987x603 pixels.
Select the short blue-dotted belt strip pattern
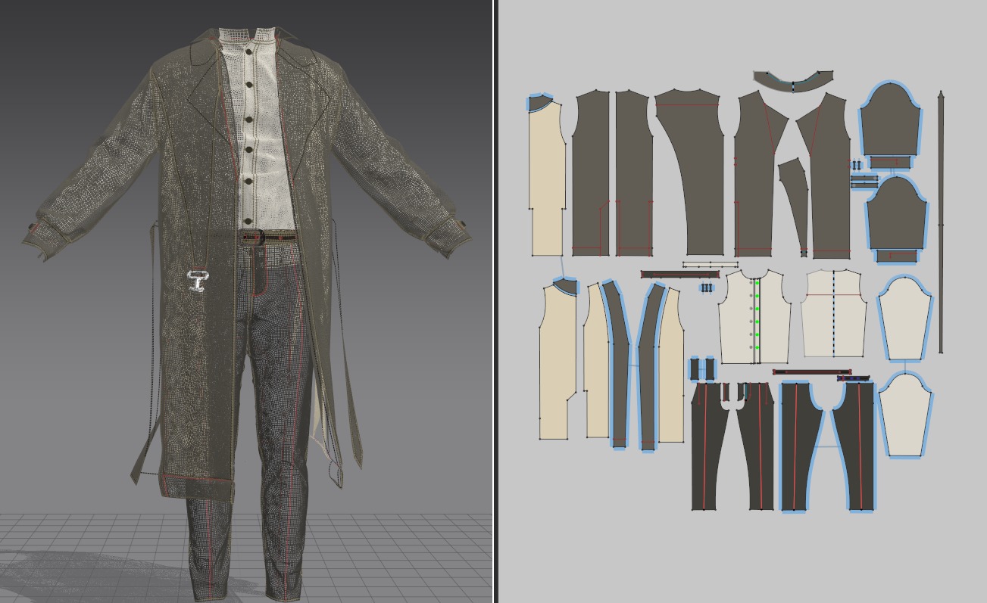tap(852, 378)
